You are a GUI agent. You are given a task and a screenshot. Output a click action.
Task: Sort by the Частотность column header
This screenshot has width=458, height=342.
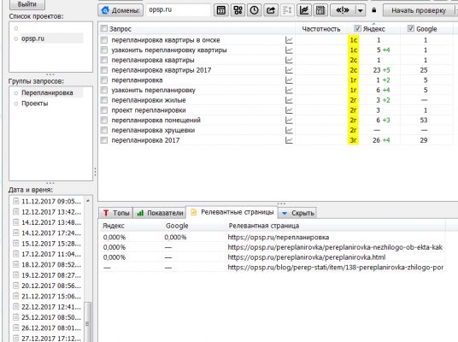(321, 29)
